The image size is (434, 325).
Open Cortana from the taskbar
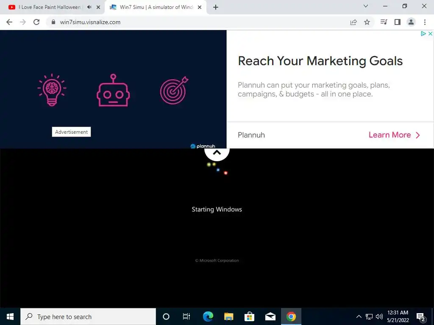[x=166, y=317]
